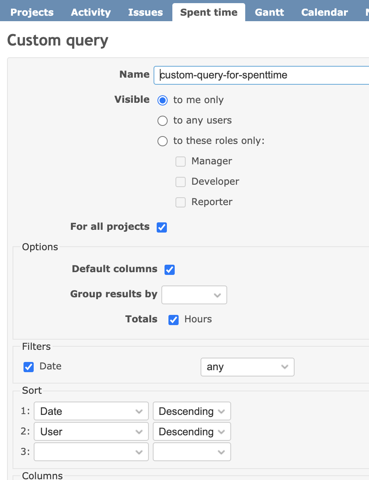Select the 'to me only' visibility option
Screen dimensions: 369x480
point(163,100)
